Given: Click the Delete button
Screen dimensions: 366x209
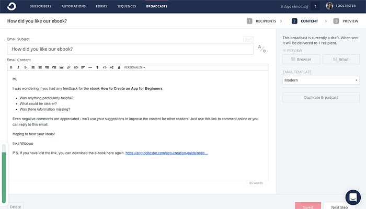Looking at the screenshot, I should pyautogui.click(x=15, y=206).
